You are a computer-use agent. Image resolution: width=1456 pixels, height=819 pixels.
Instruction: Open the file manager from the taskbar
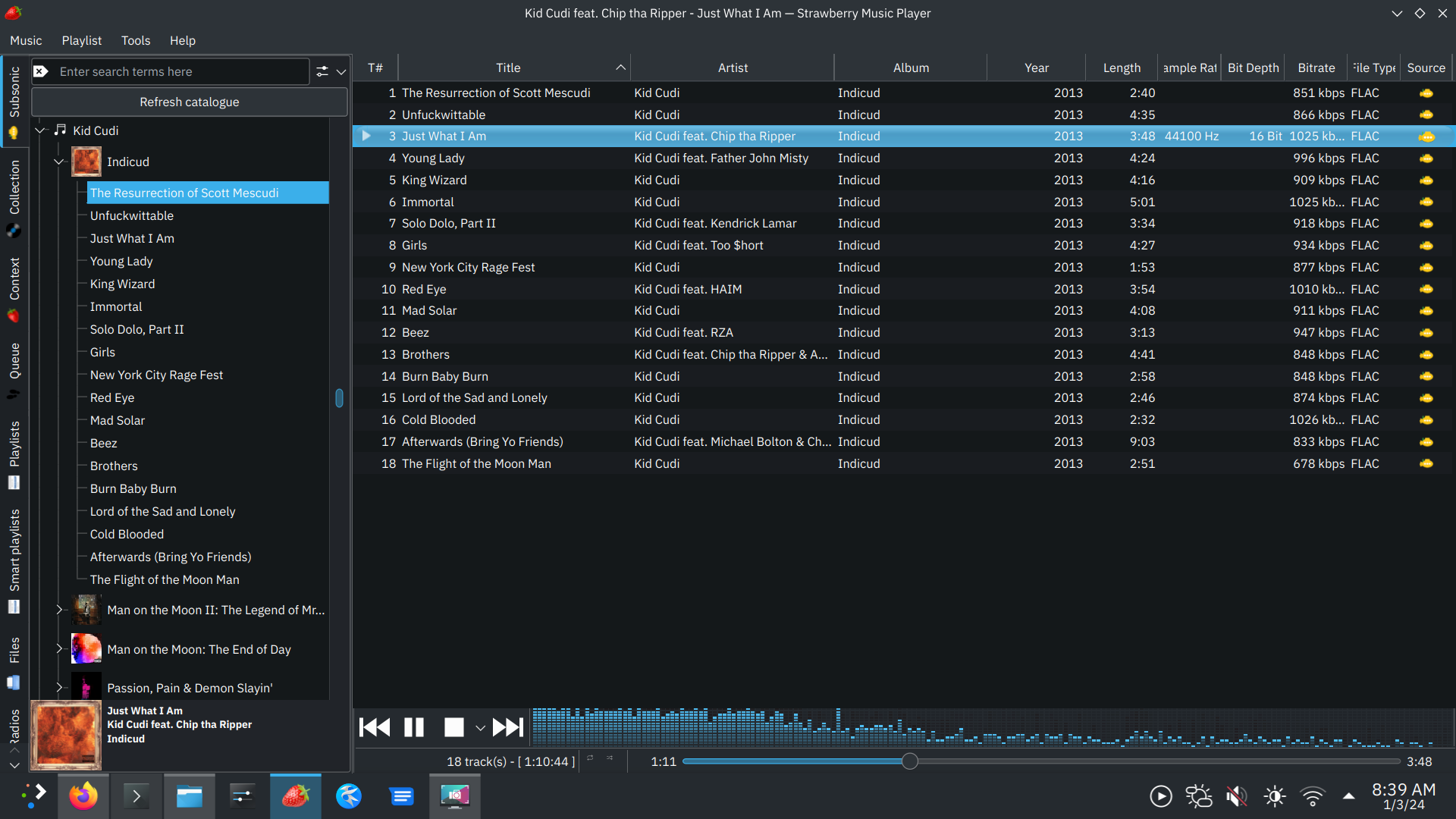pyautogui.click(x=190, y=795)
